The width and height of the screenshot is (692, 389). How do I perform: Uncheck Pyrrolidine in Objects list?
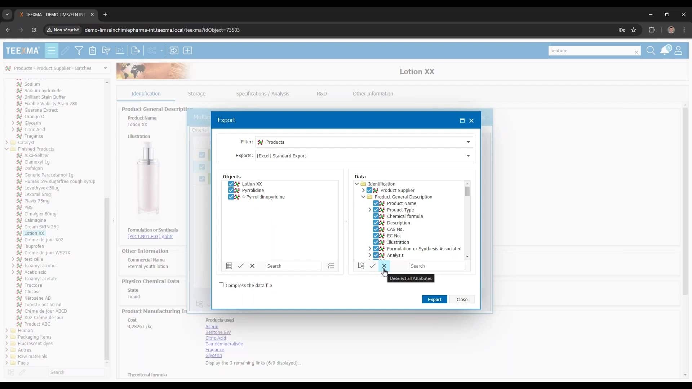(231, 190)
